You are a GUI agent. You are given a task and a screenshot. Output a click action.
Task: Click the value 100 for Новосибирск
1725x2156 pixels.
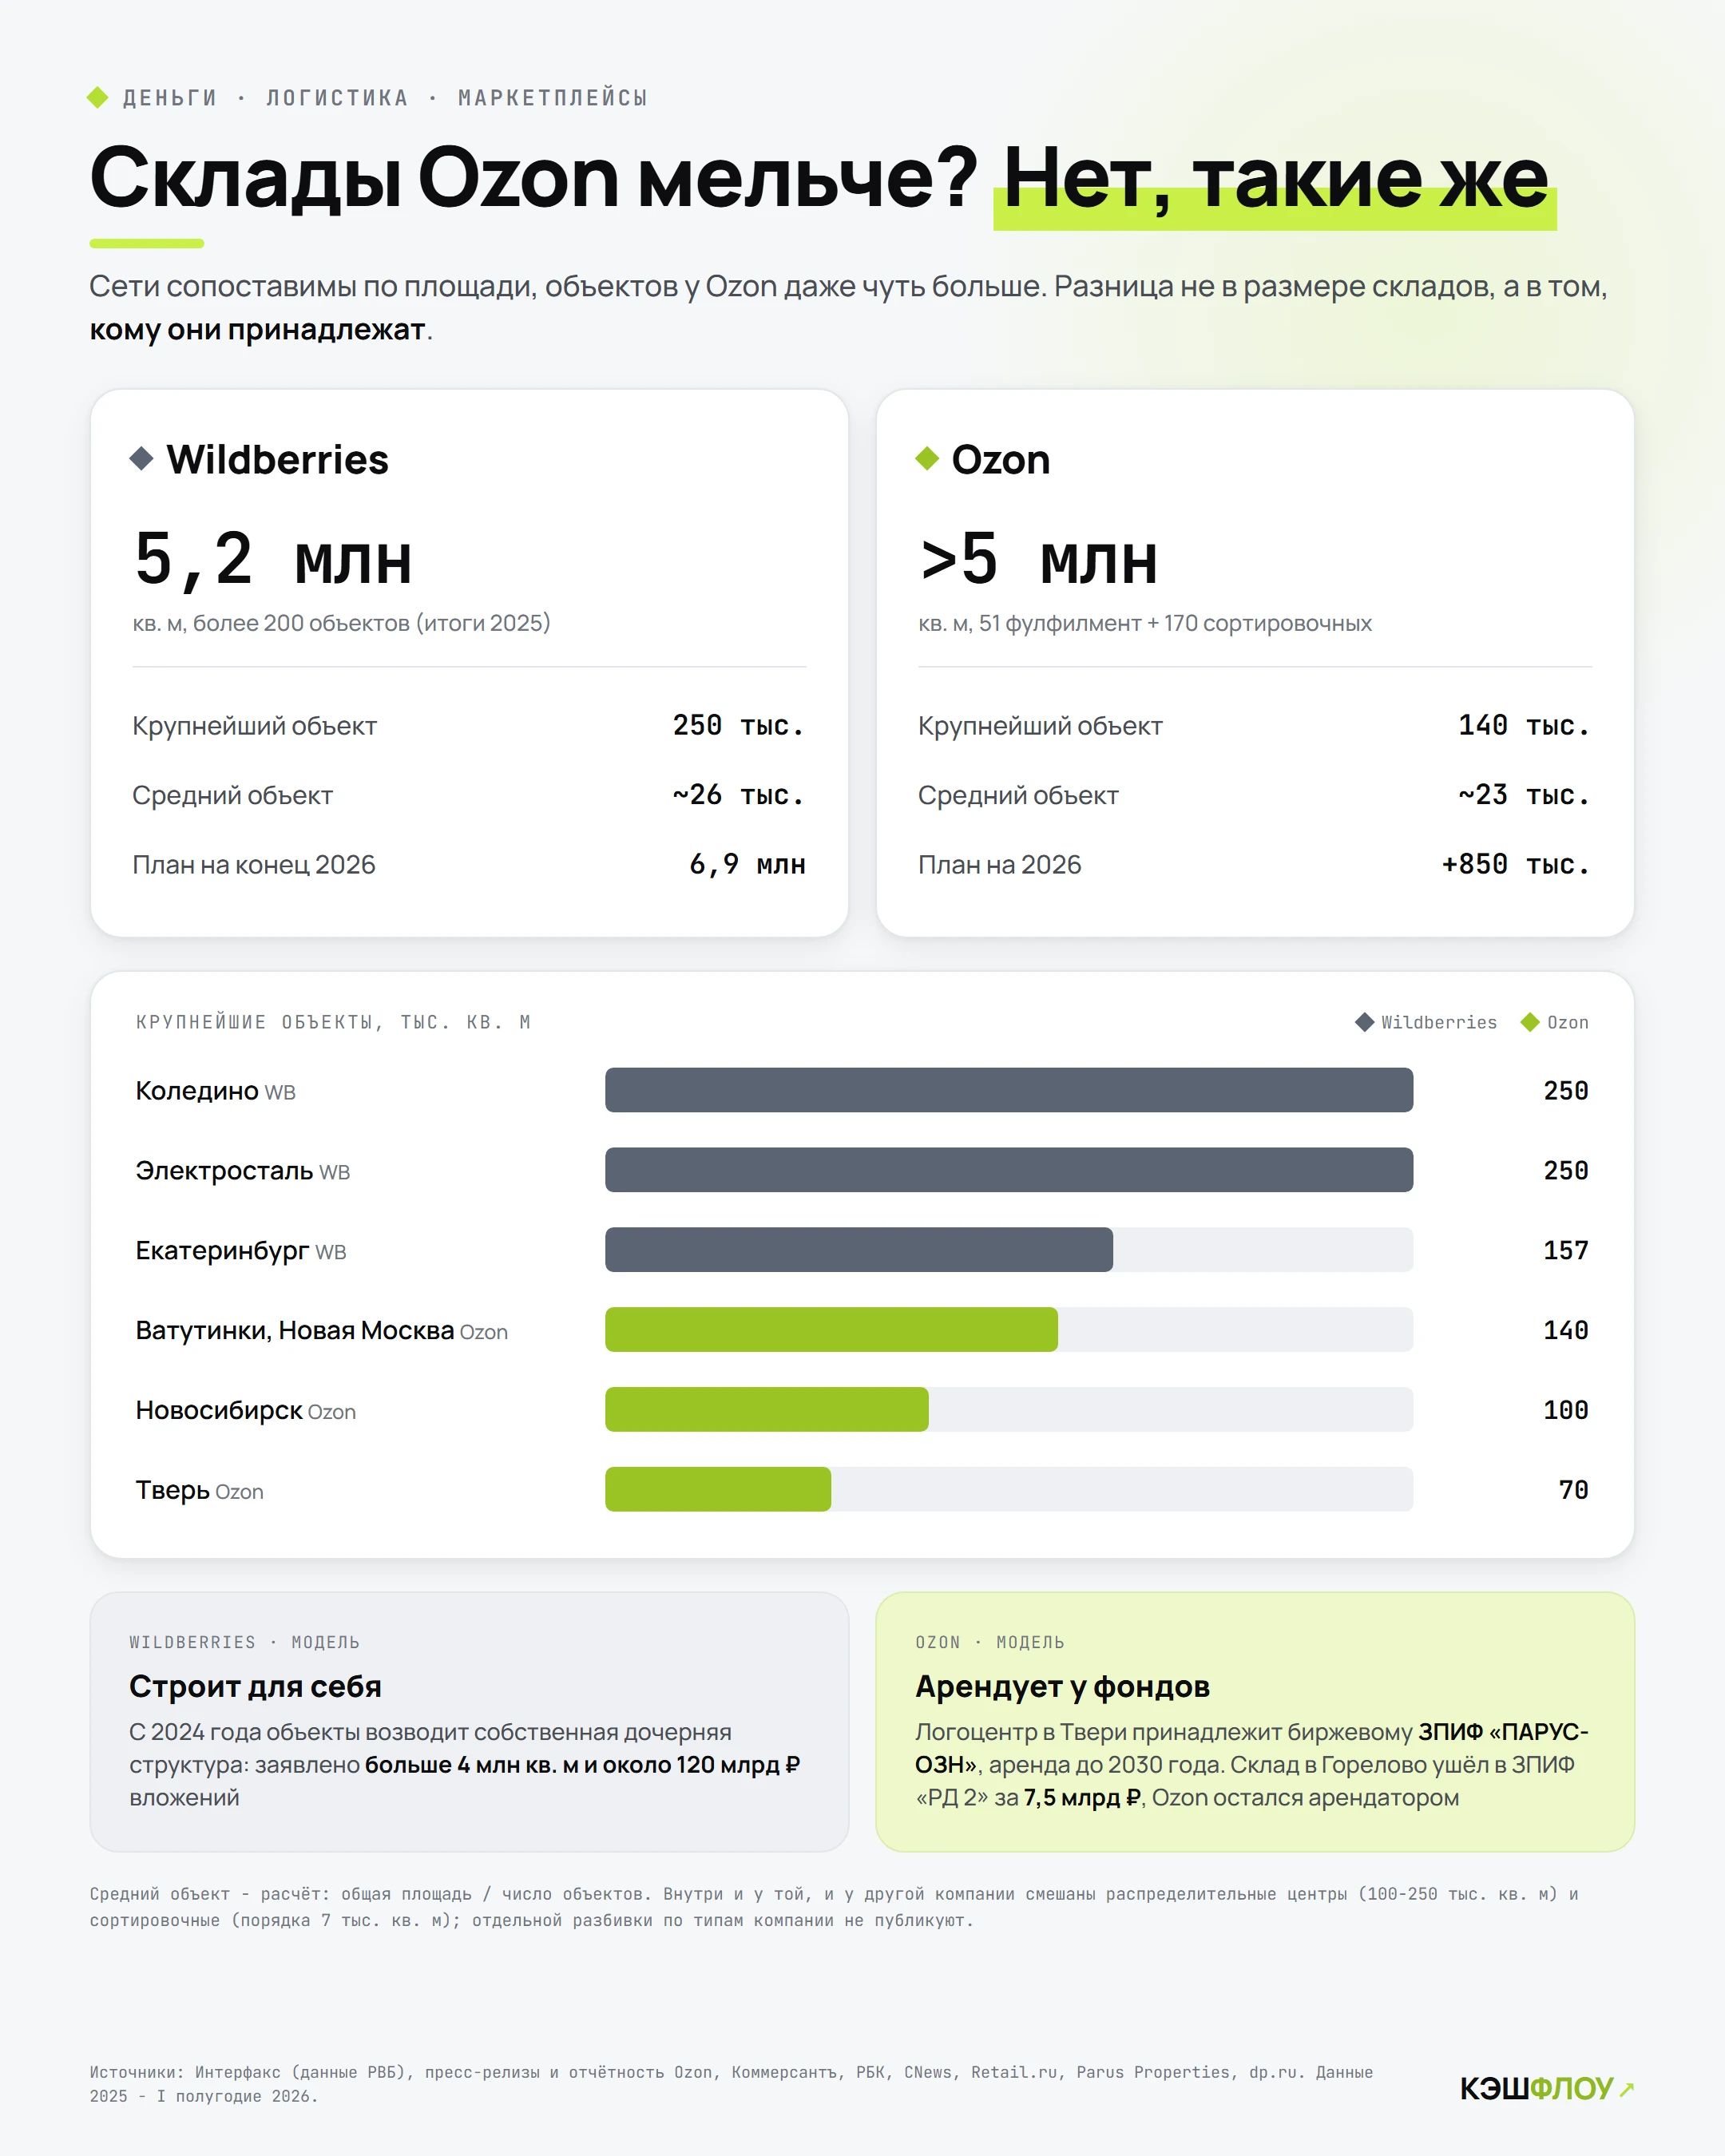click(1566, 1411)
